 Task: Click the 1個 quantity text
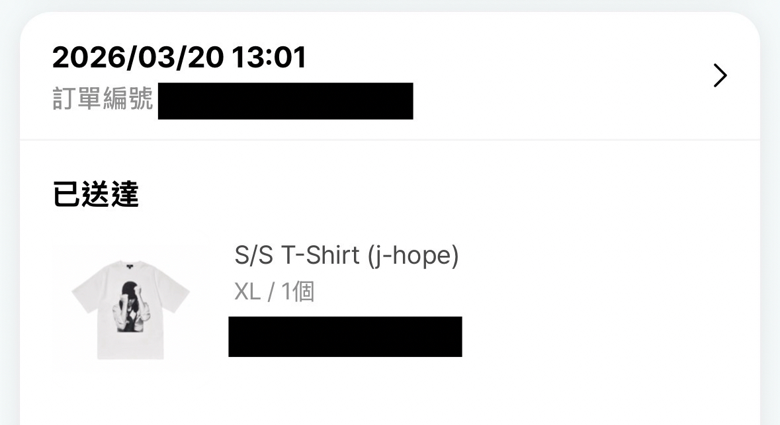[x=298, y=291]
